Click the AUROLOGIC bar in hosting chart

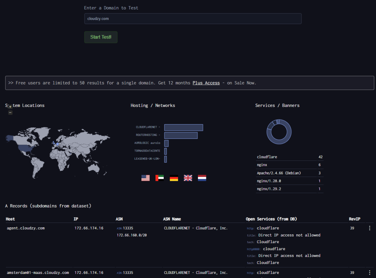166,143
